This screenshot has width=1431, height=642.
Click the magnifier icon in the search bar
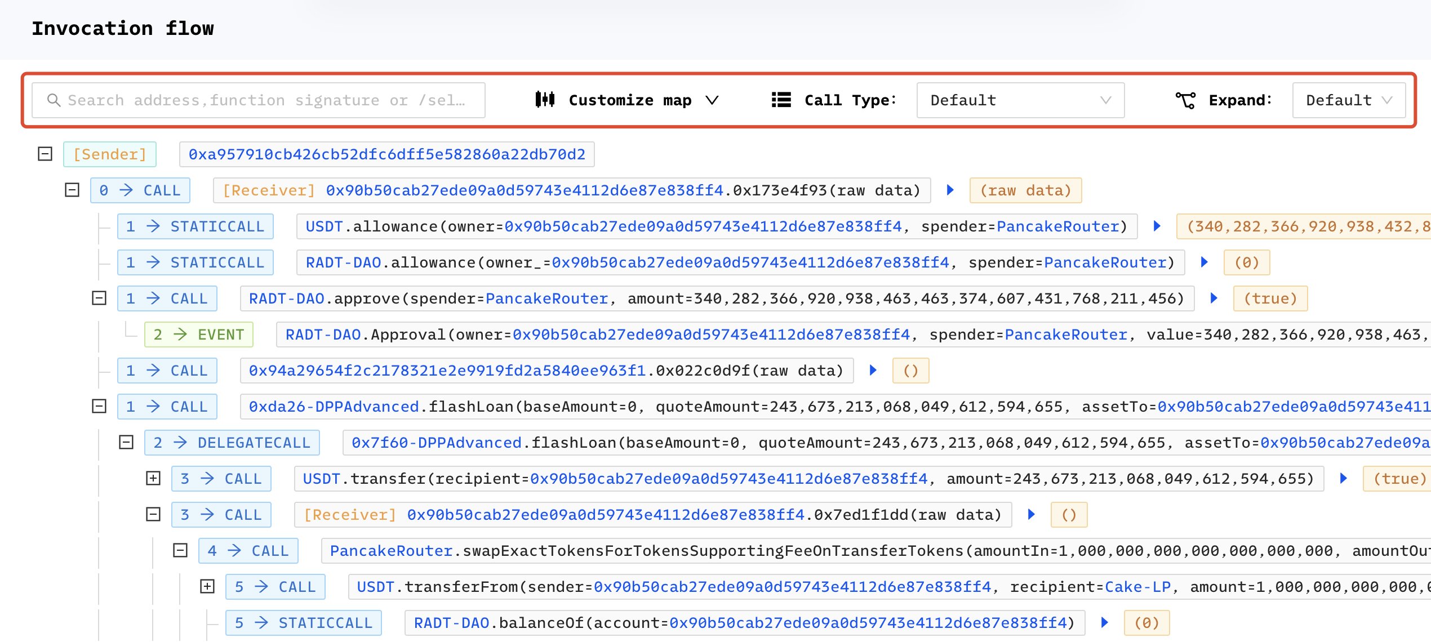tap(55, 100)
